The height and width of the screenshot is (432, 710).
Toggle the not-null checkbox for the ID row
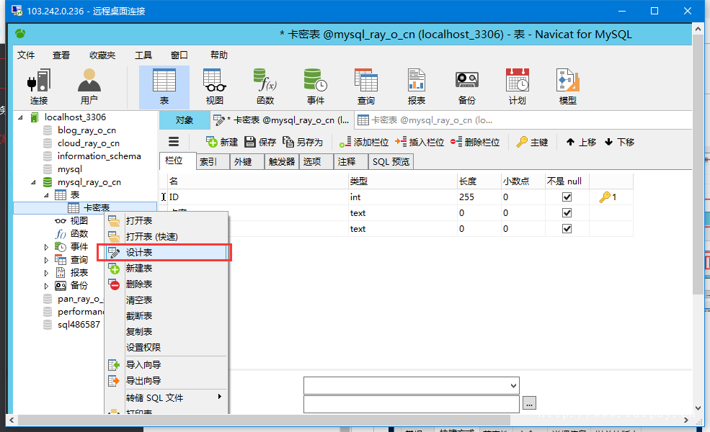[567, 197]
